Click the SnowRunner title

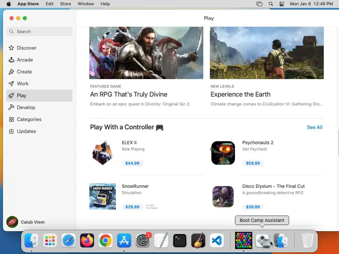[135, 187]
